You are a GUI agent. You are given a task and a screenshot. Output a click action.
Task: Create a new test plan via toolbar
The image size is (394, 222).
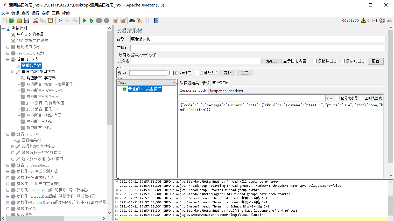[4, 20]
